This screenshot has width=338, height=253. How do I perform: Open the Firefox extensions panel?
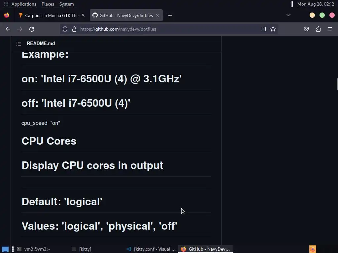pyautogui.click(x=318, y=29)
